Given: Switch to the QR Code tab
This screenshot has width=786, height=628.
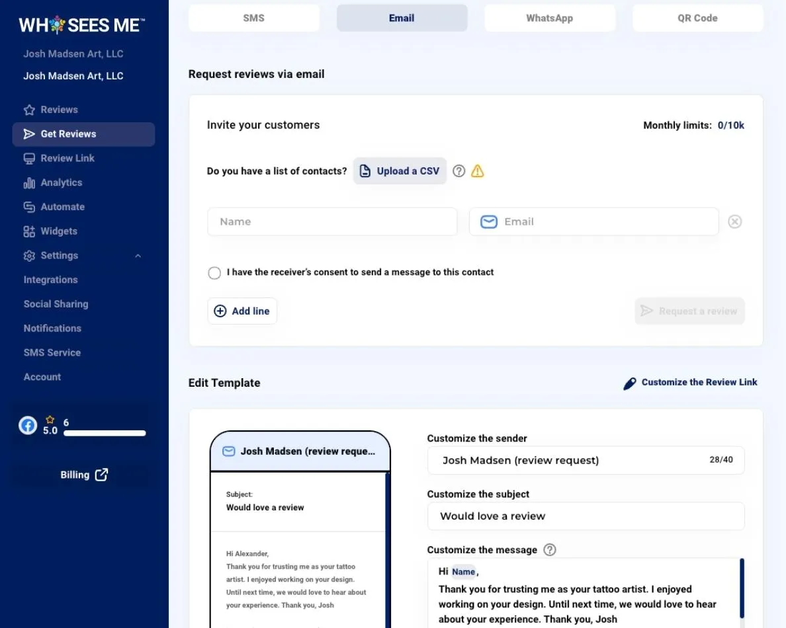Looking at the screenshot, I should click(698, 18).
